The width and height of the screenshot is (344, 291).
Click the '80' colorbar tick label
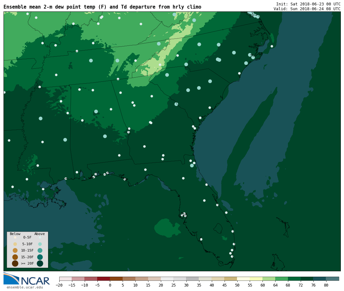click(x=326, y=285)
